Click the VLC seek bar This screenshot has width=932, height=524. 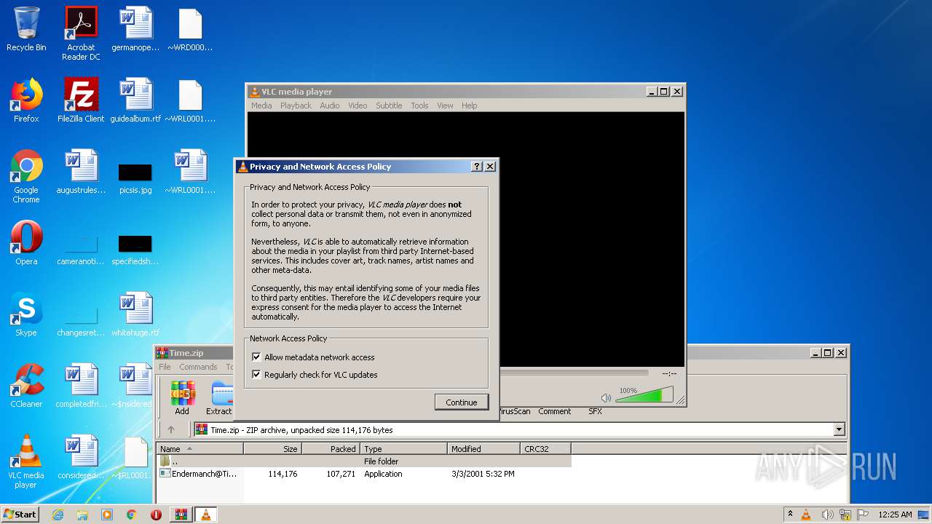click(574, 373)
